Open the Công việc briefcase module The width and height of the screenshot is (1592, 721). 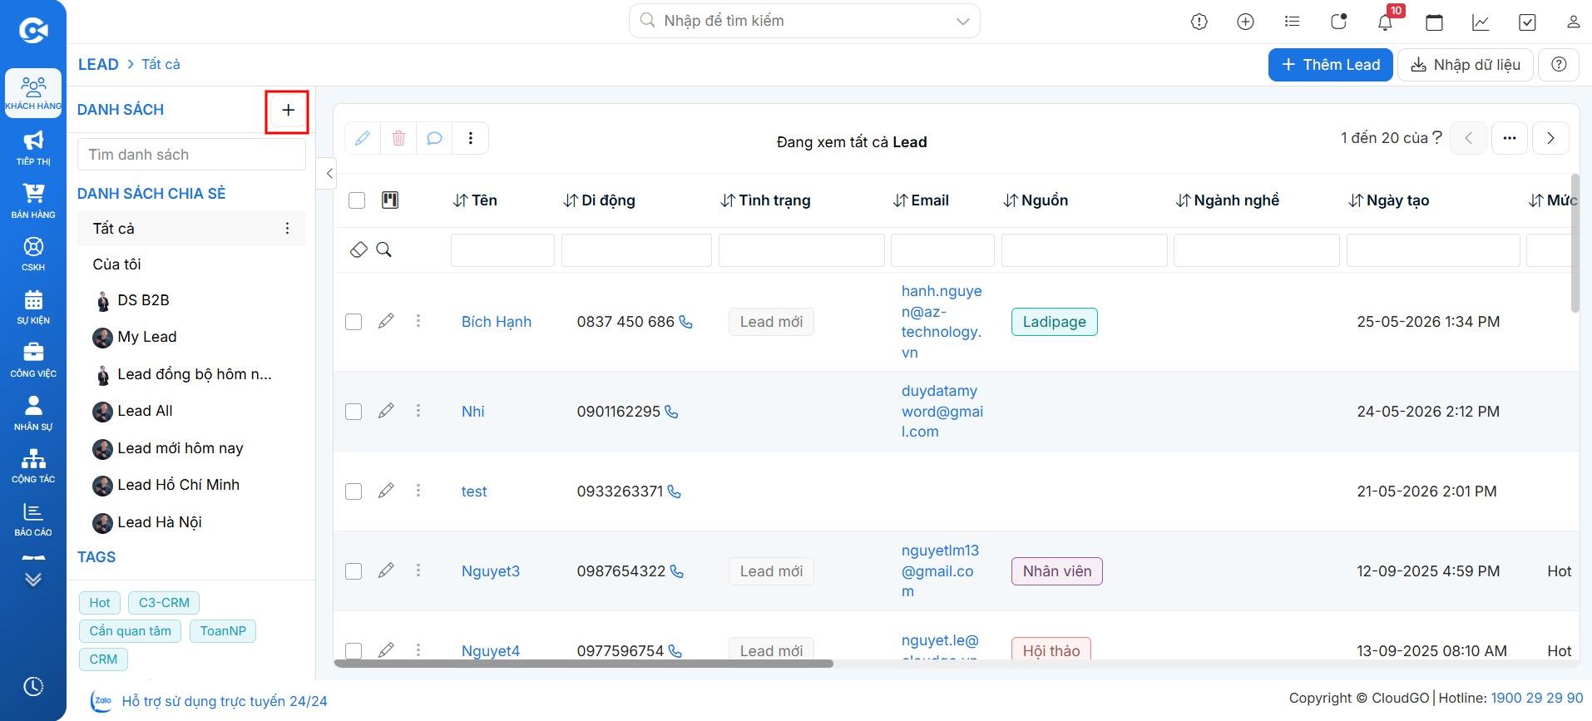click(x=33, y=360)
